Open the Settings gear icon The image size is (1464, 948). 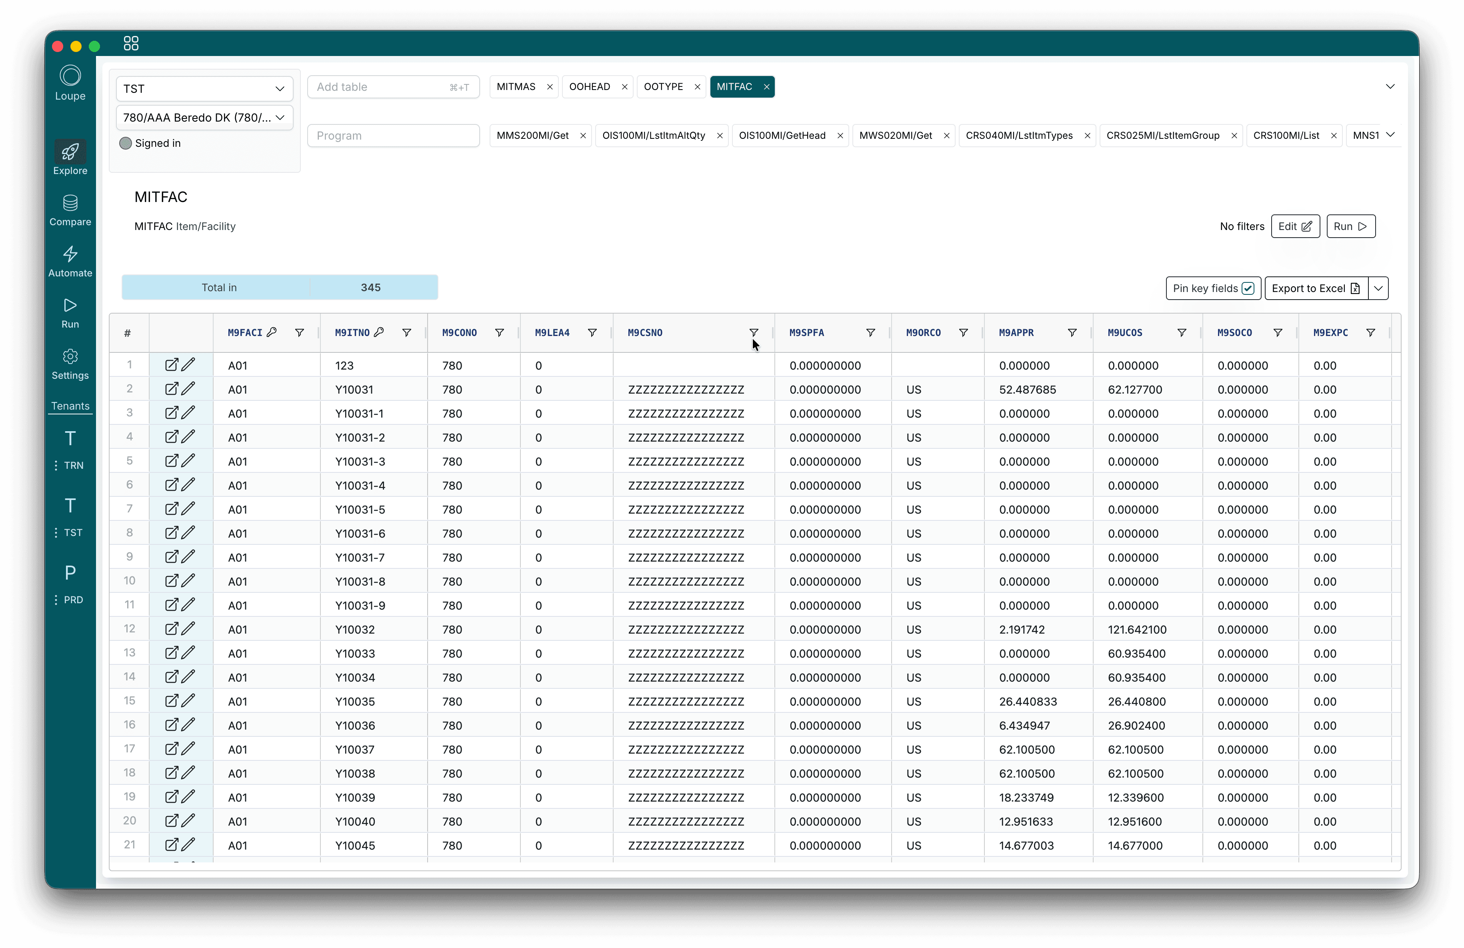point(70,357)
